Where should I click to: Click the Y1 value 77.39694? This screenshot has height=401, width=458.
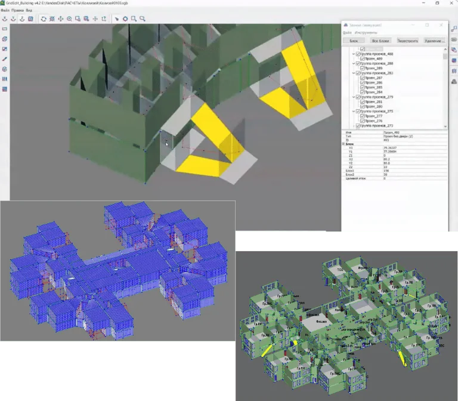click(415, 152)
